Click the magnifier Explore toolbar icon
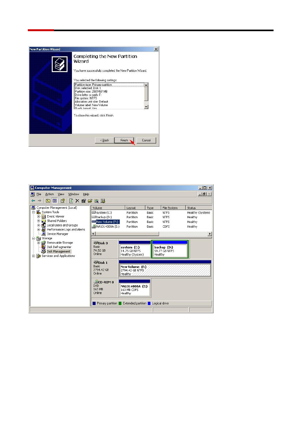The image size is (301, 425). point(96,201)
